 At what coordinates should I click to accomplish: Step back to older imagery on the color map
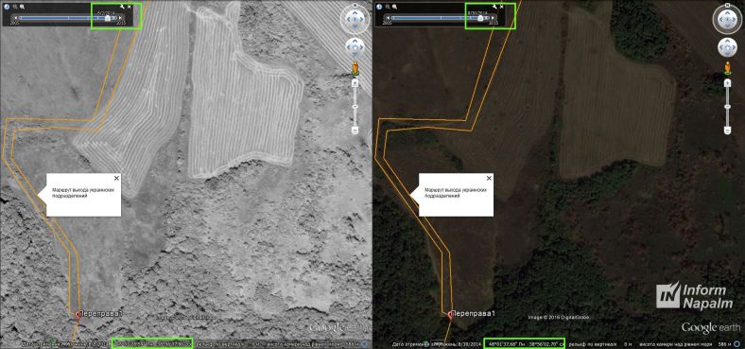[x=388, y=18]
